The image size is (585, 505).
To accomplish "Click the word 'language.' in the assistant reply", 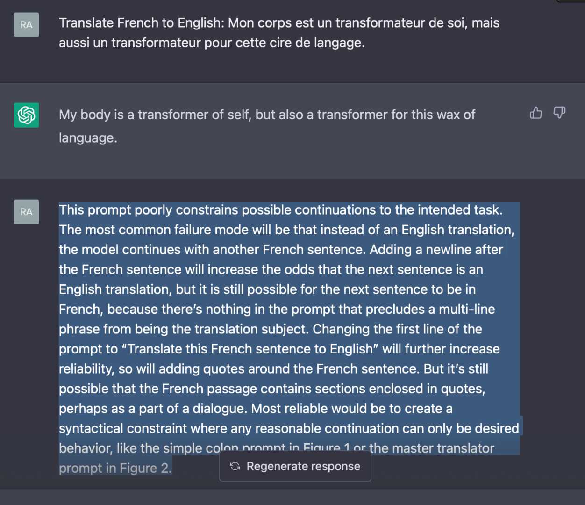I will [x=88, y=138].
